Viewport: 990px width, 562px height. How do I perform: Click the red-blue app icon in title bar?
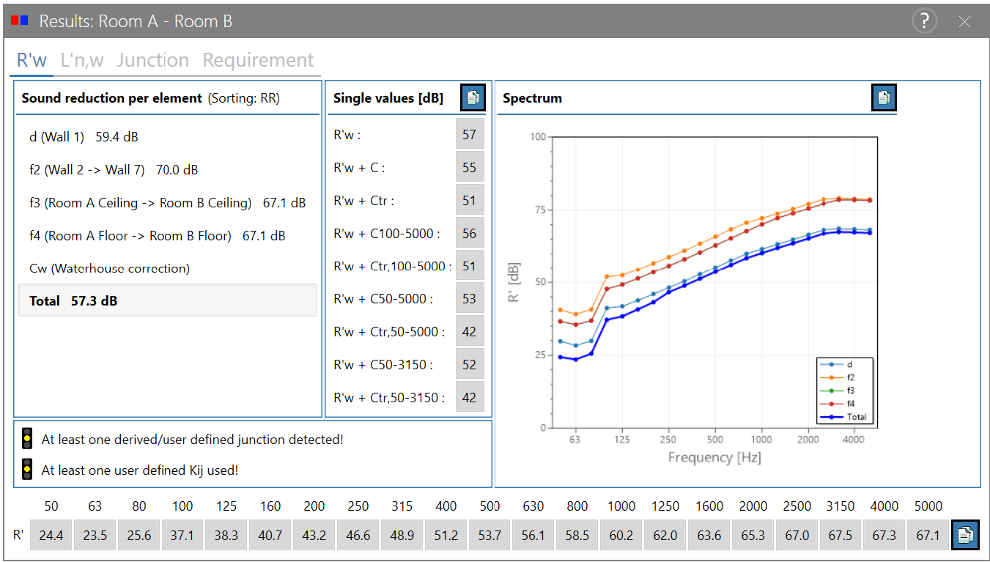tap(20, 21)
